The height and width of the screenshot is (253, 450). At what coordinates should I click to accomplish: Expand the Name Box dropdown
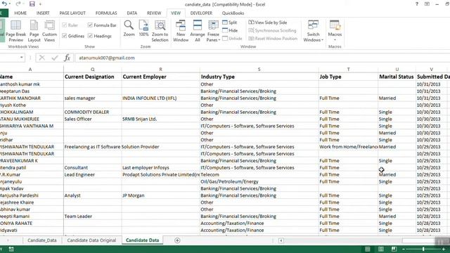pyautogui.click(x=22, y=58)
